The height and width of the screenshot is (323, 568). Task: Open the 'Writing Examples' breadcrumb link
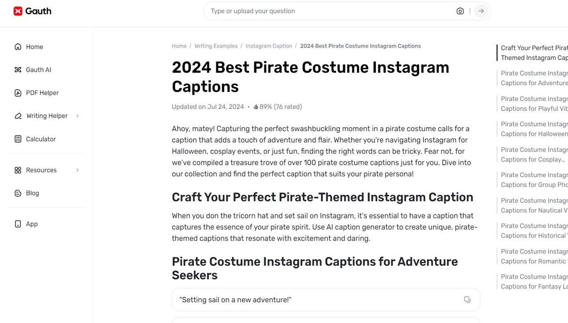tap(216, 46)
